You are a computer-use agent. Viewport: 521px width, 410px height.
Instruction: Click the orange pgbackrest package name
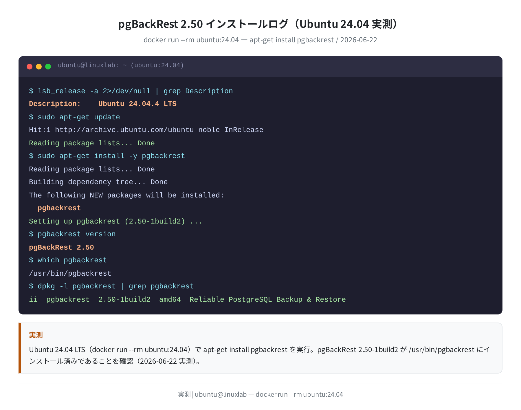tap(59, 208)
